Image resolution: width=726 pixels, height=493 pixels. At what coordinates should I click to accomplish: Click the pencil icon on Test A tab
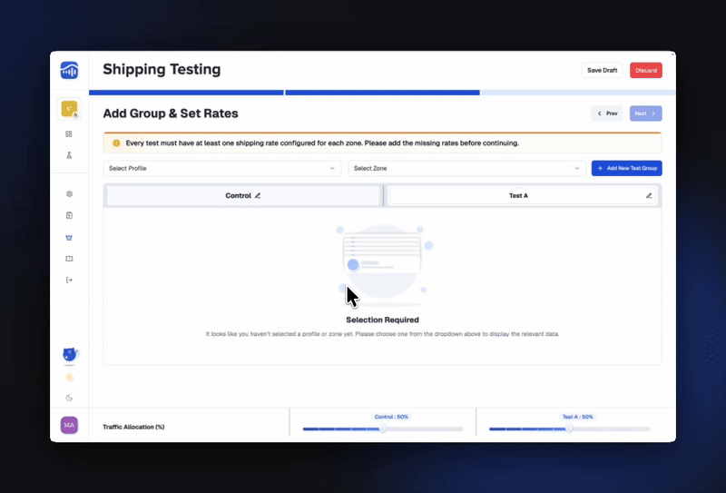(649, 195)
